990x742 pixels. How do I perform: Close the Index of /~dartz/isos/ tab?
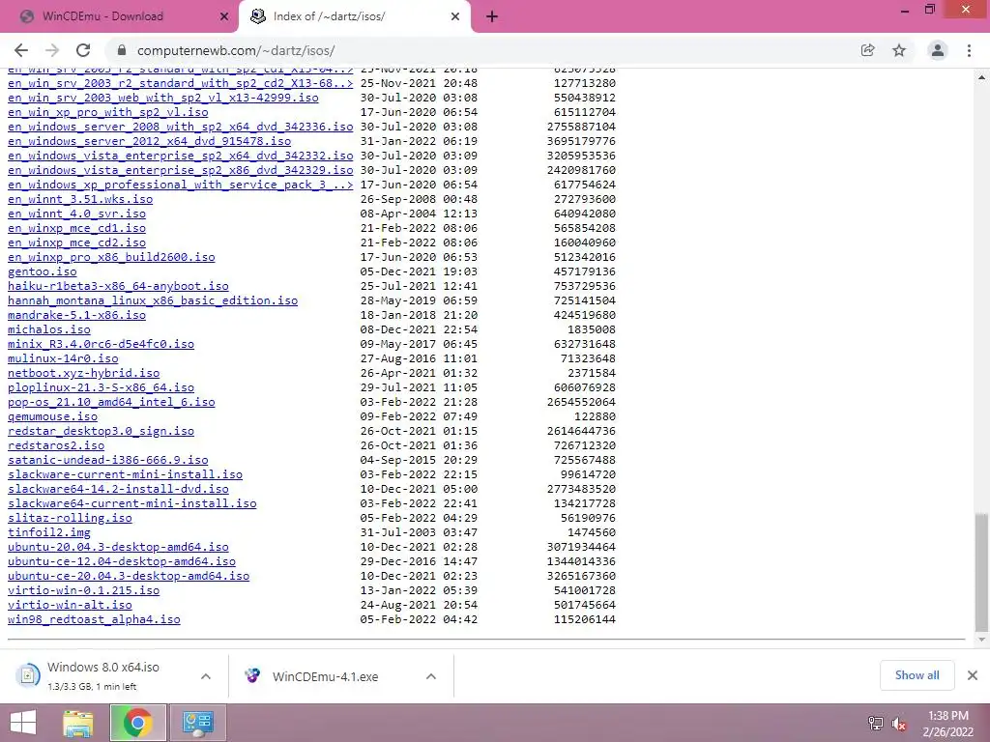point(455,16)
